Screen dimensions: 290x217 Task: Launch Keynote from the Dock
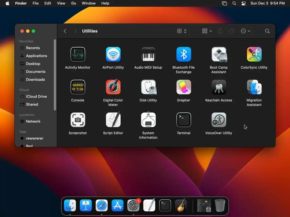86,205
